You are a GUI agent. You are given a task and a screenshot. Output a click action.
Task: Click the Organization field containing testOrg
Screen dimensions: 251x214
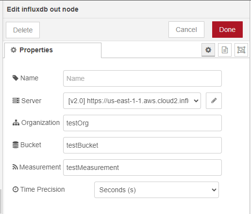[142, 123]
